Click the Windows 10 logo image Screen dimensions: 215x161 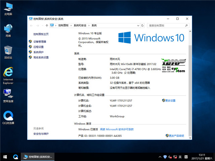(x=151, y=38)
